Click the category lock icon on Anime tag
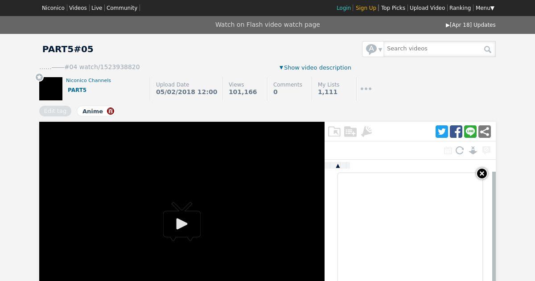The image size is (535, 281). [111, 111]
